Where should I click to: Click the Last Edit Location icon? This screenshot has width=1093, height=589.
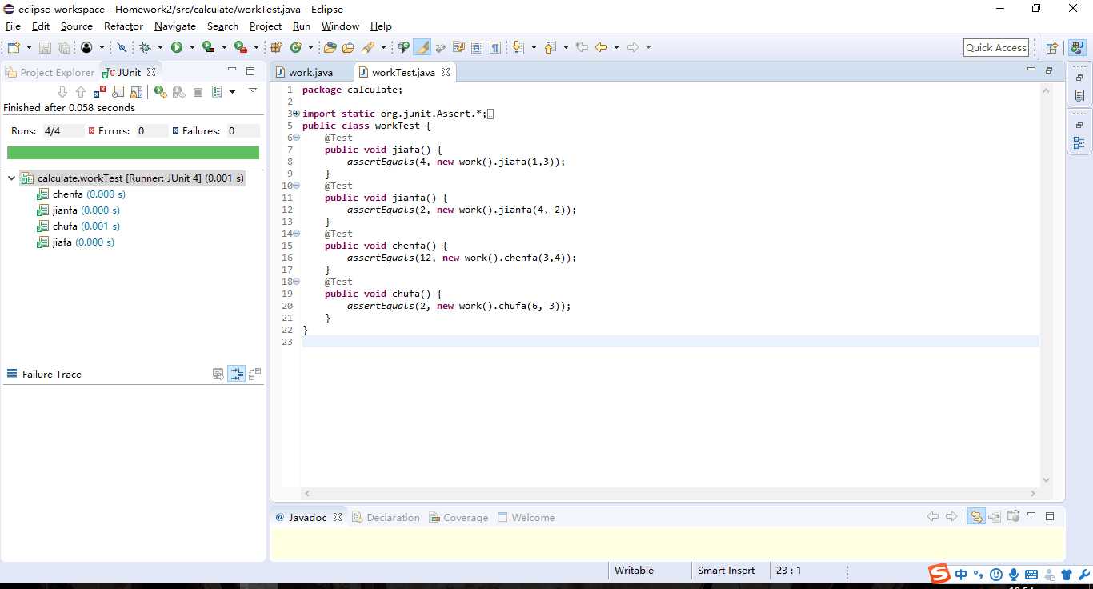(582, 48)
